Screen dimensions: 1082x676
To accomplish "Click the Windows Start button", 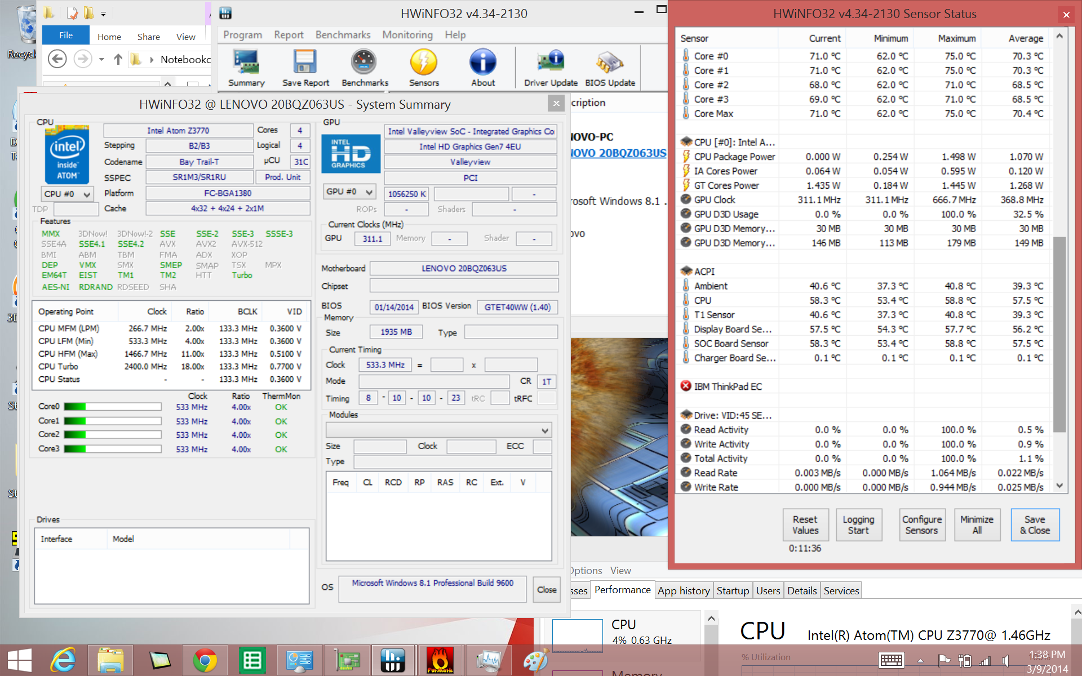I will click(x=19, y=660).
